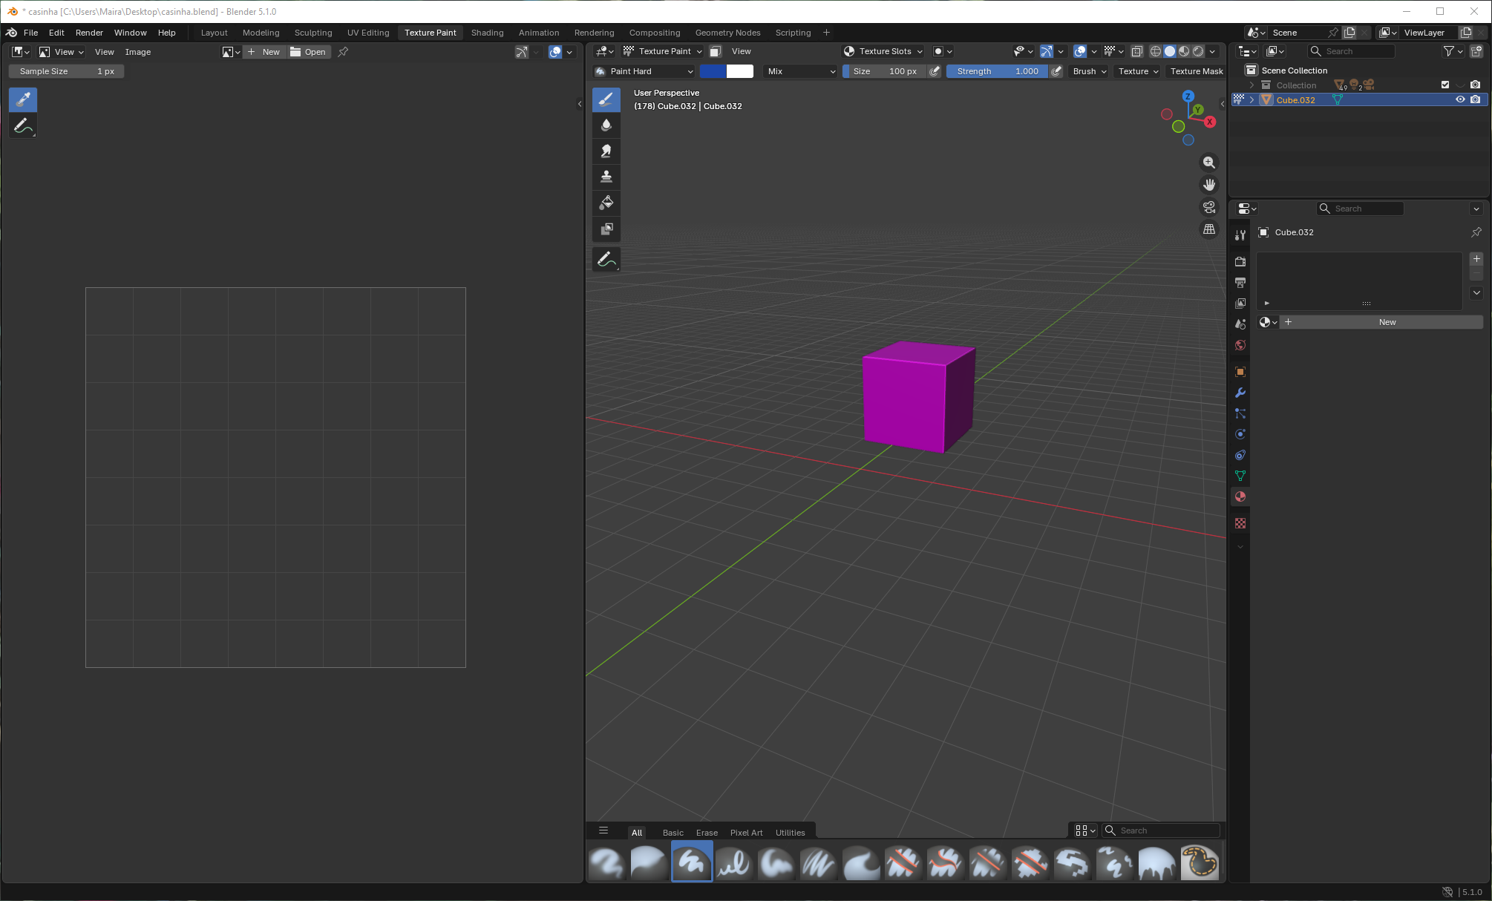Switch to World Properties
The width and height of the screenshot is (1492, 901).
coord(1240,345)
